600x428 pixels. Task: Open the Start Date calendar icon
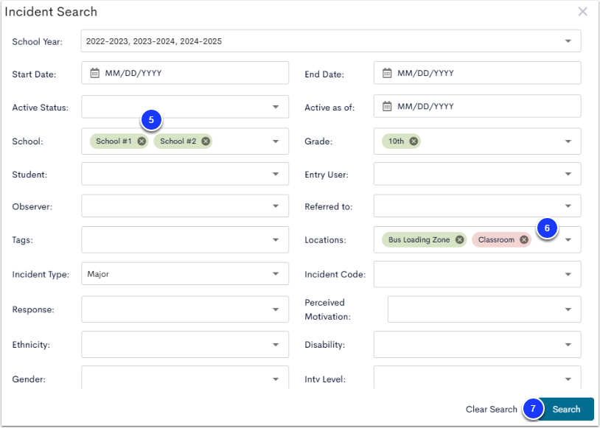pyautogui.click(x=94, y=73)
